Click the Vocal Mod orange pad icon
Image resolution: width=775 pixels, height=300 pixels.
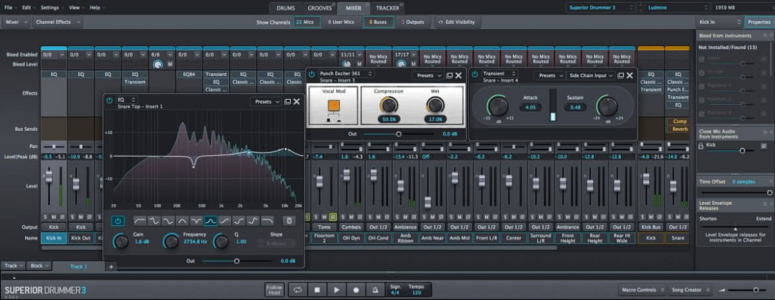333,104
